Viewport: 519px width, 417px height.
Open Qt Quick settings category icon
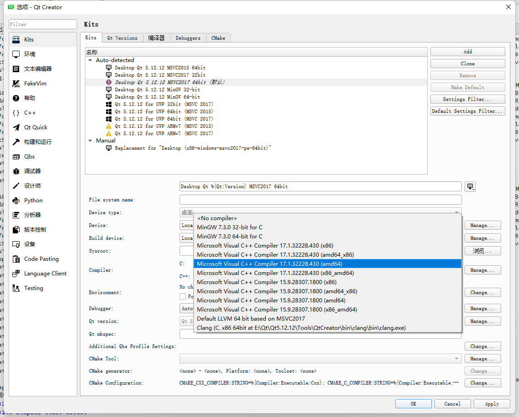pyautogui.click(x=16, y=127)
